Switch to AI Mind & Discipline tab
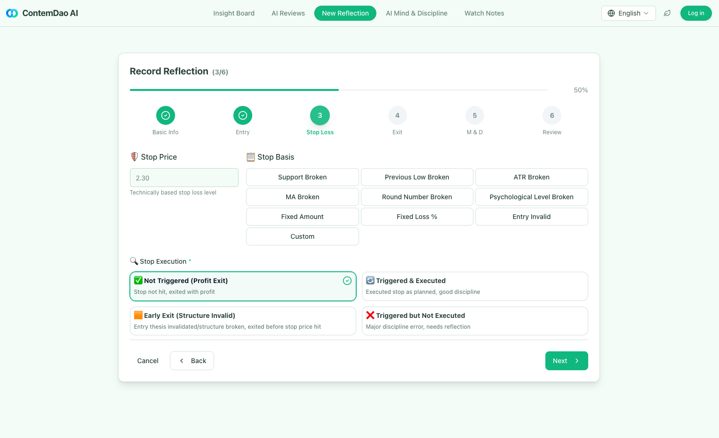Screen dimensions: 719x438 416,13
